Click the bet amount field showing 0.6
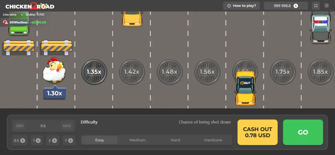This screenshot has height=155, width=335. 43,126
